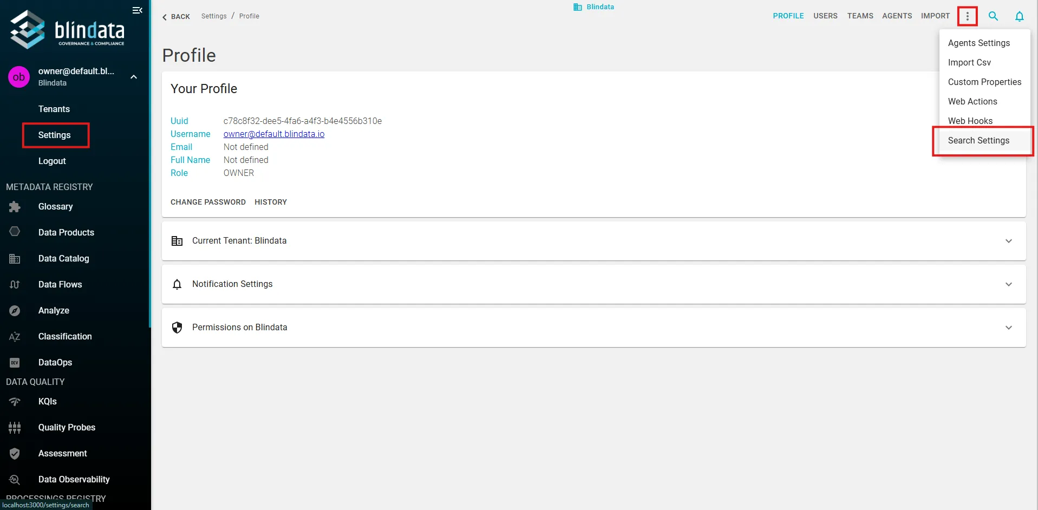Click the Settings breadcrumb link
The width and height of the screenshot is (1038, 510).
point(214,16)
